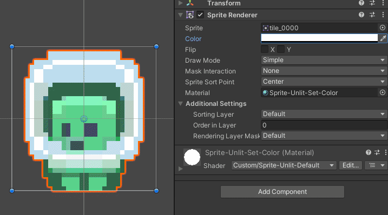388x215 pixels.
Task: Open Sprite Renderer help reference
Action: (361, 15)
